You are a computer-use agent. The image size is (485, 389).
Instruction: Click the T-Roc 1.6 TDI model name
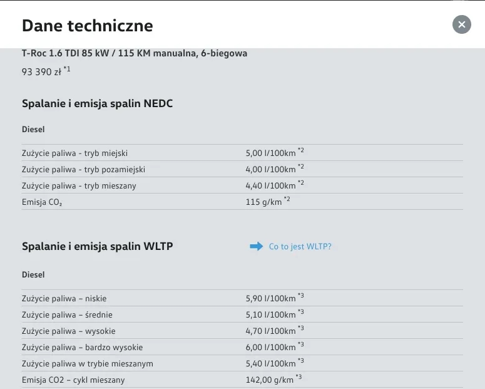click(x=134, y=53)
